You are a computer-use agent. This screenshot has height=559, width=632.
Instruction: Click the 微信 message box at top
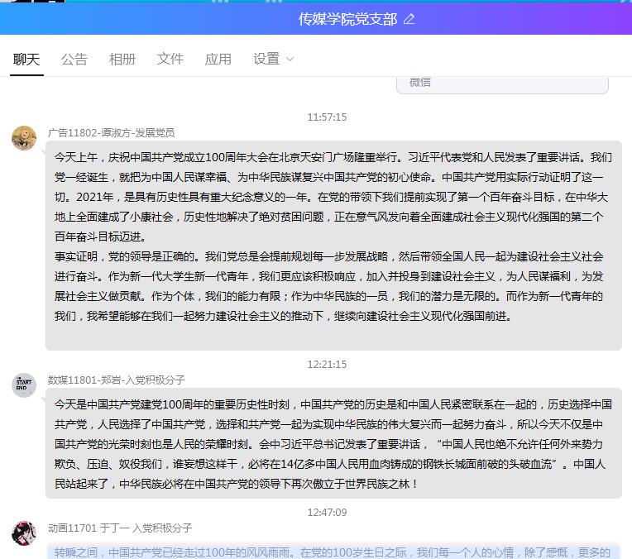click(x=502, y=84)
